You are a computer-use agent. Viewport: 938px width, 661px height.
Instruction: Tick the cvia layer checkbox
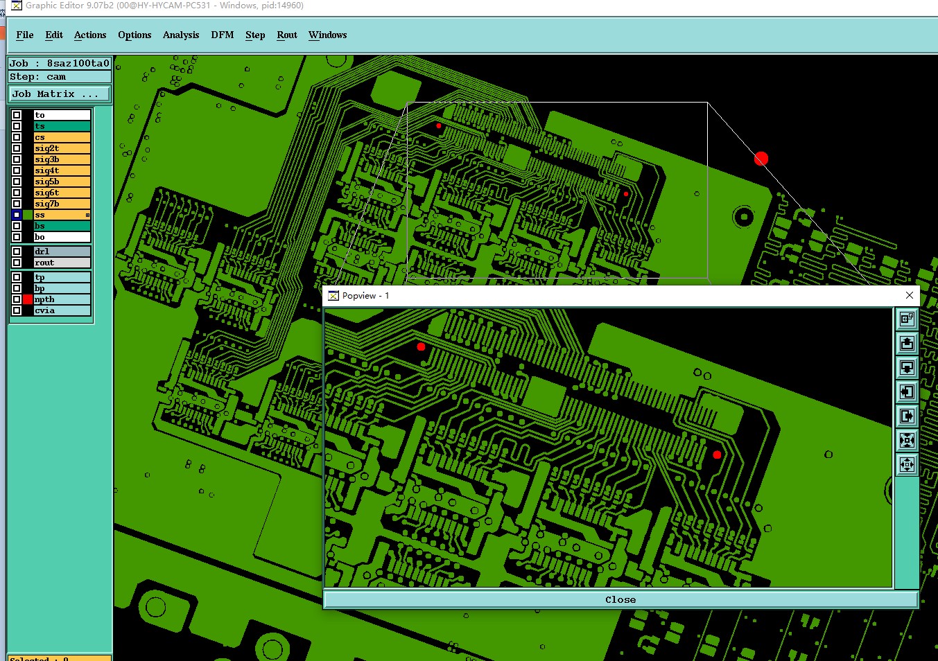click(17, 310)
